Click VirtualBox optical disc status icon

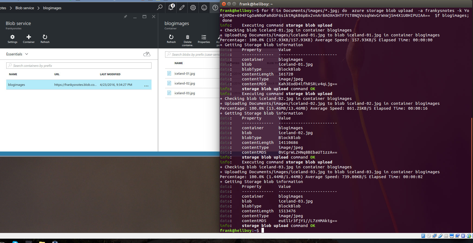coord(429,236)
